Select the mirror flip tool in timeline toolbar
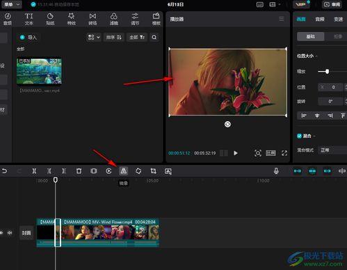347x270 pixels. [x=123, y=171]
